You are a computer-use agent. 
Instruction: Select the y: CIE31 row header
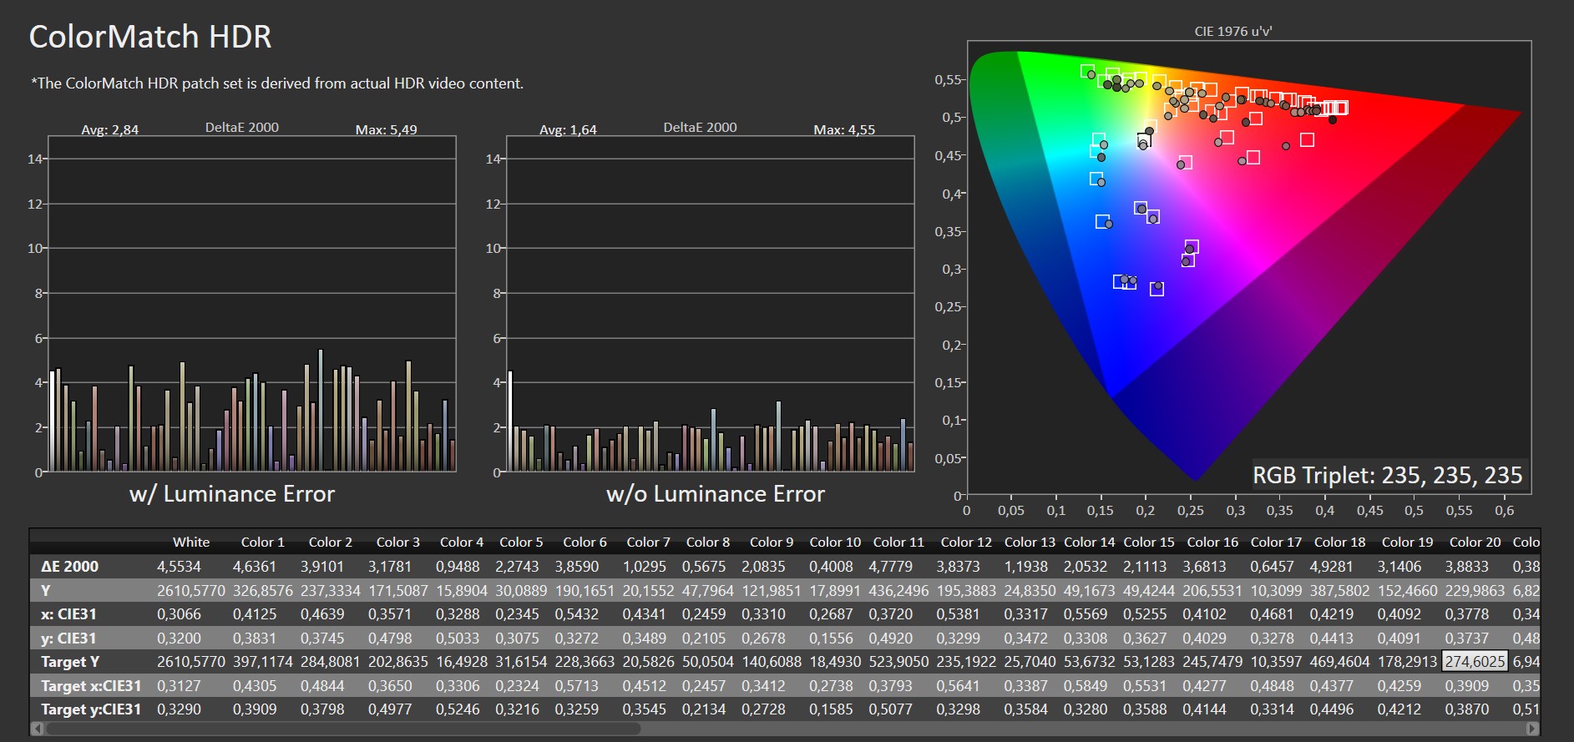tap(68, 639)
